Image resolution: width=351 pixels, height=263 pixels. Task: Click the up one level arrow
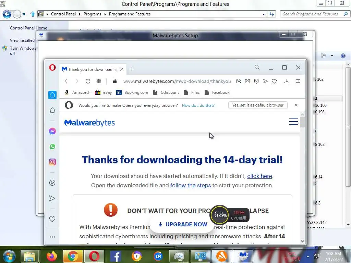point(33,14)
